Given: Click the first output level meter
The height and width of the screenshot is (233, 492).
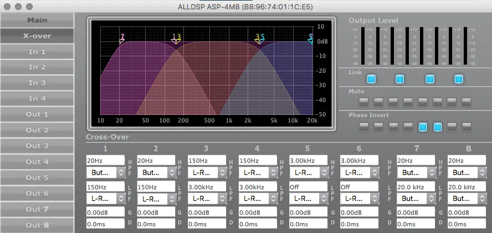Looking at the screenshot, I should coord(355,46).
